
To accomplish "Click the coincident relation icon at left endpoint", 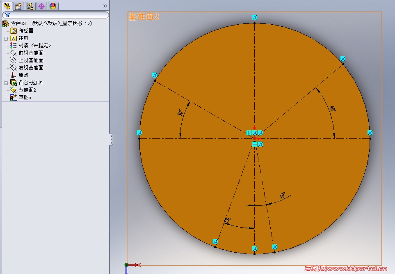I will (139, 133).
